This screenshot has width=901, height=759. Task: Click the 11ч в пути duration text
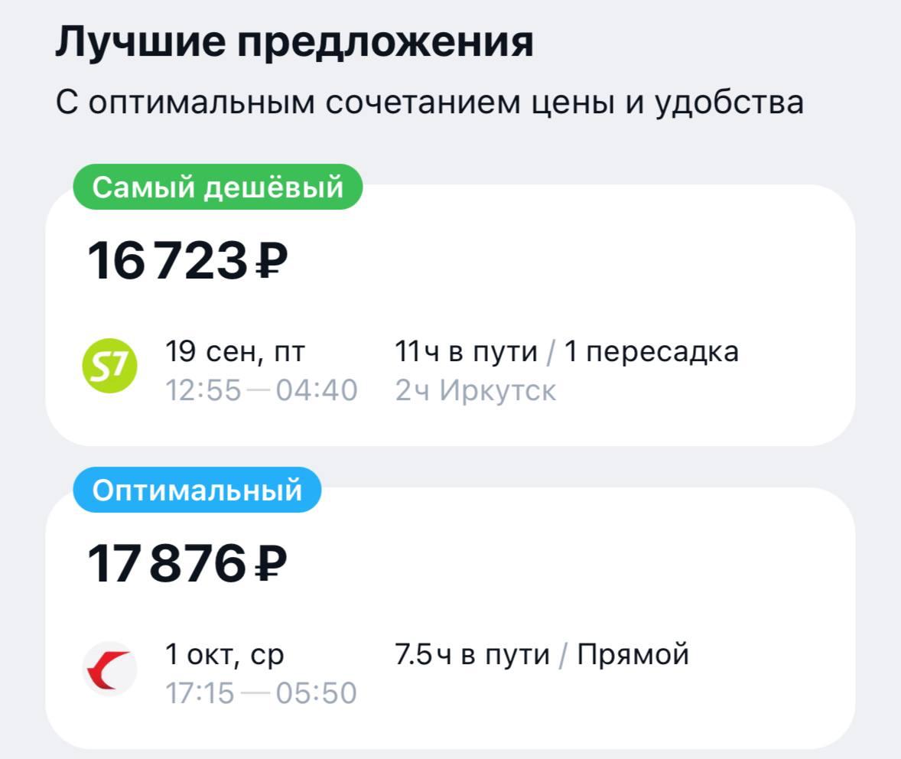coord(467,352)
